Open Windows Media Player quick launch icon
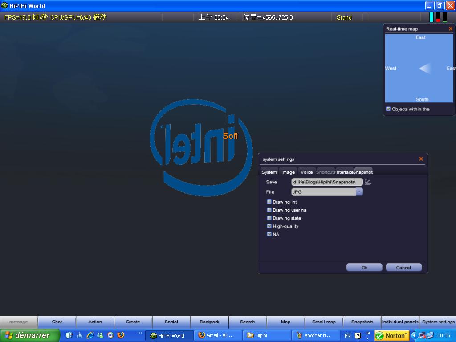The width and height of the screenshot is (456, 342). coord(110,335)
